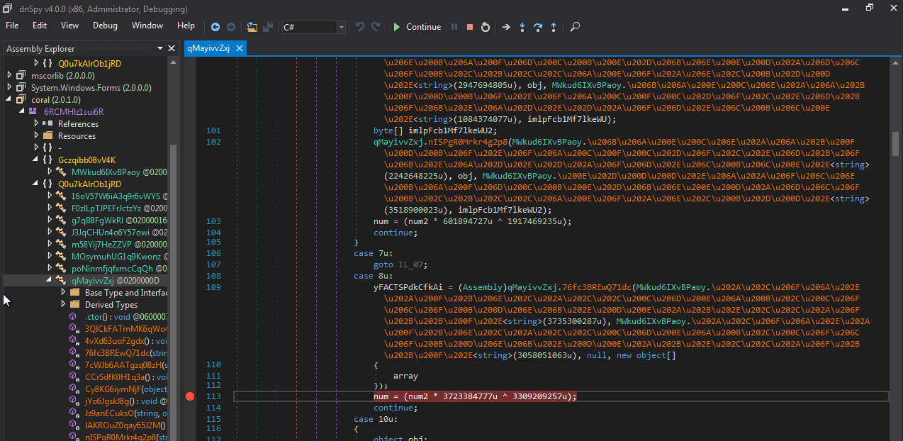
Task: Expand the Derived Types folder
Action: (x=63, y=304)
